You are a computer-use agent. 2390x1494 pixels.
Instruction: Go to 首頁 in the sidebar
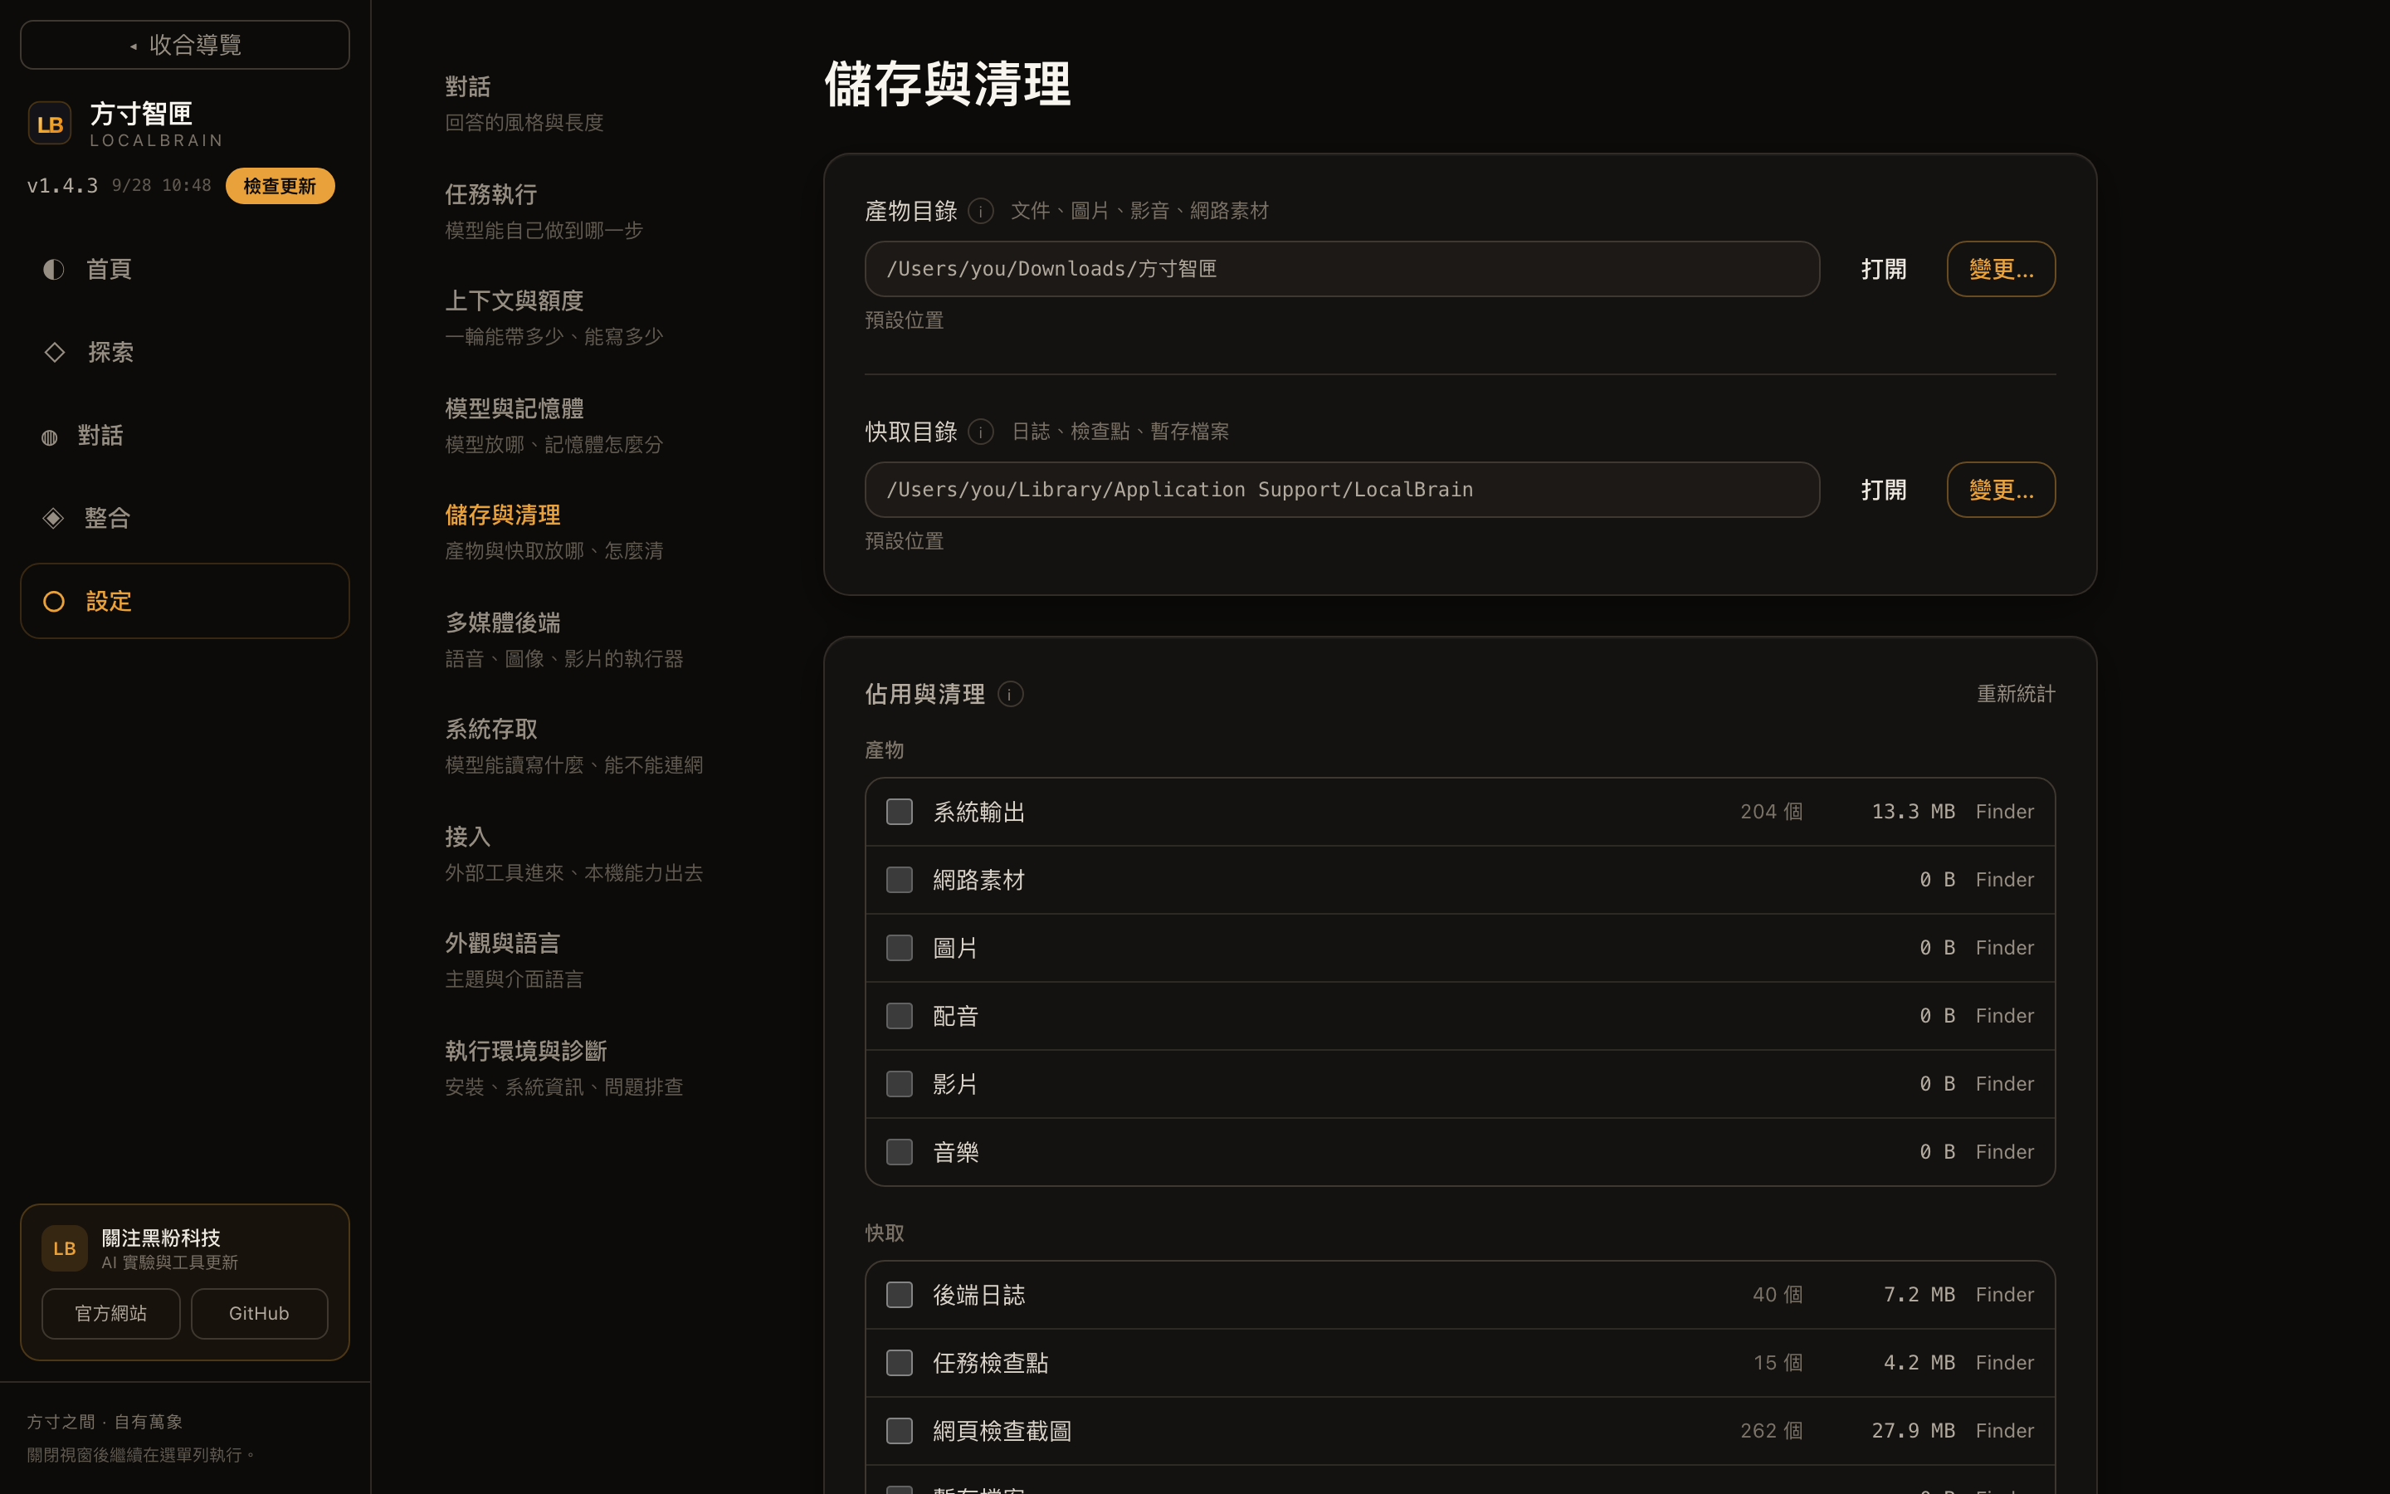(185, 269)
